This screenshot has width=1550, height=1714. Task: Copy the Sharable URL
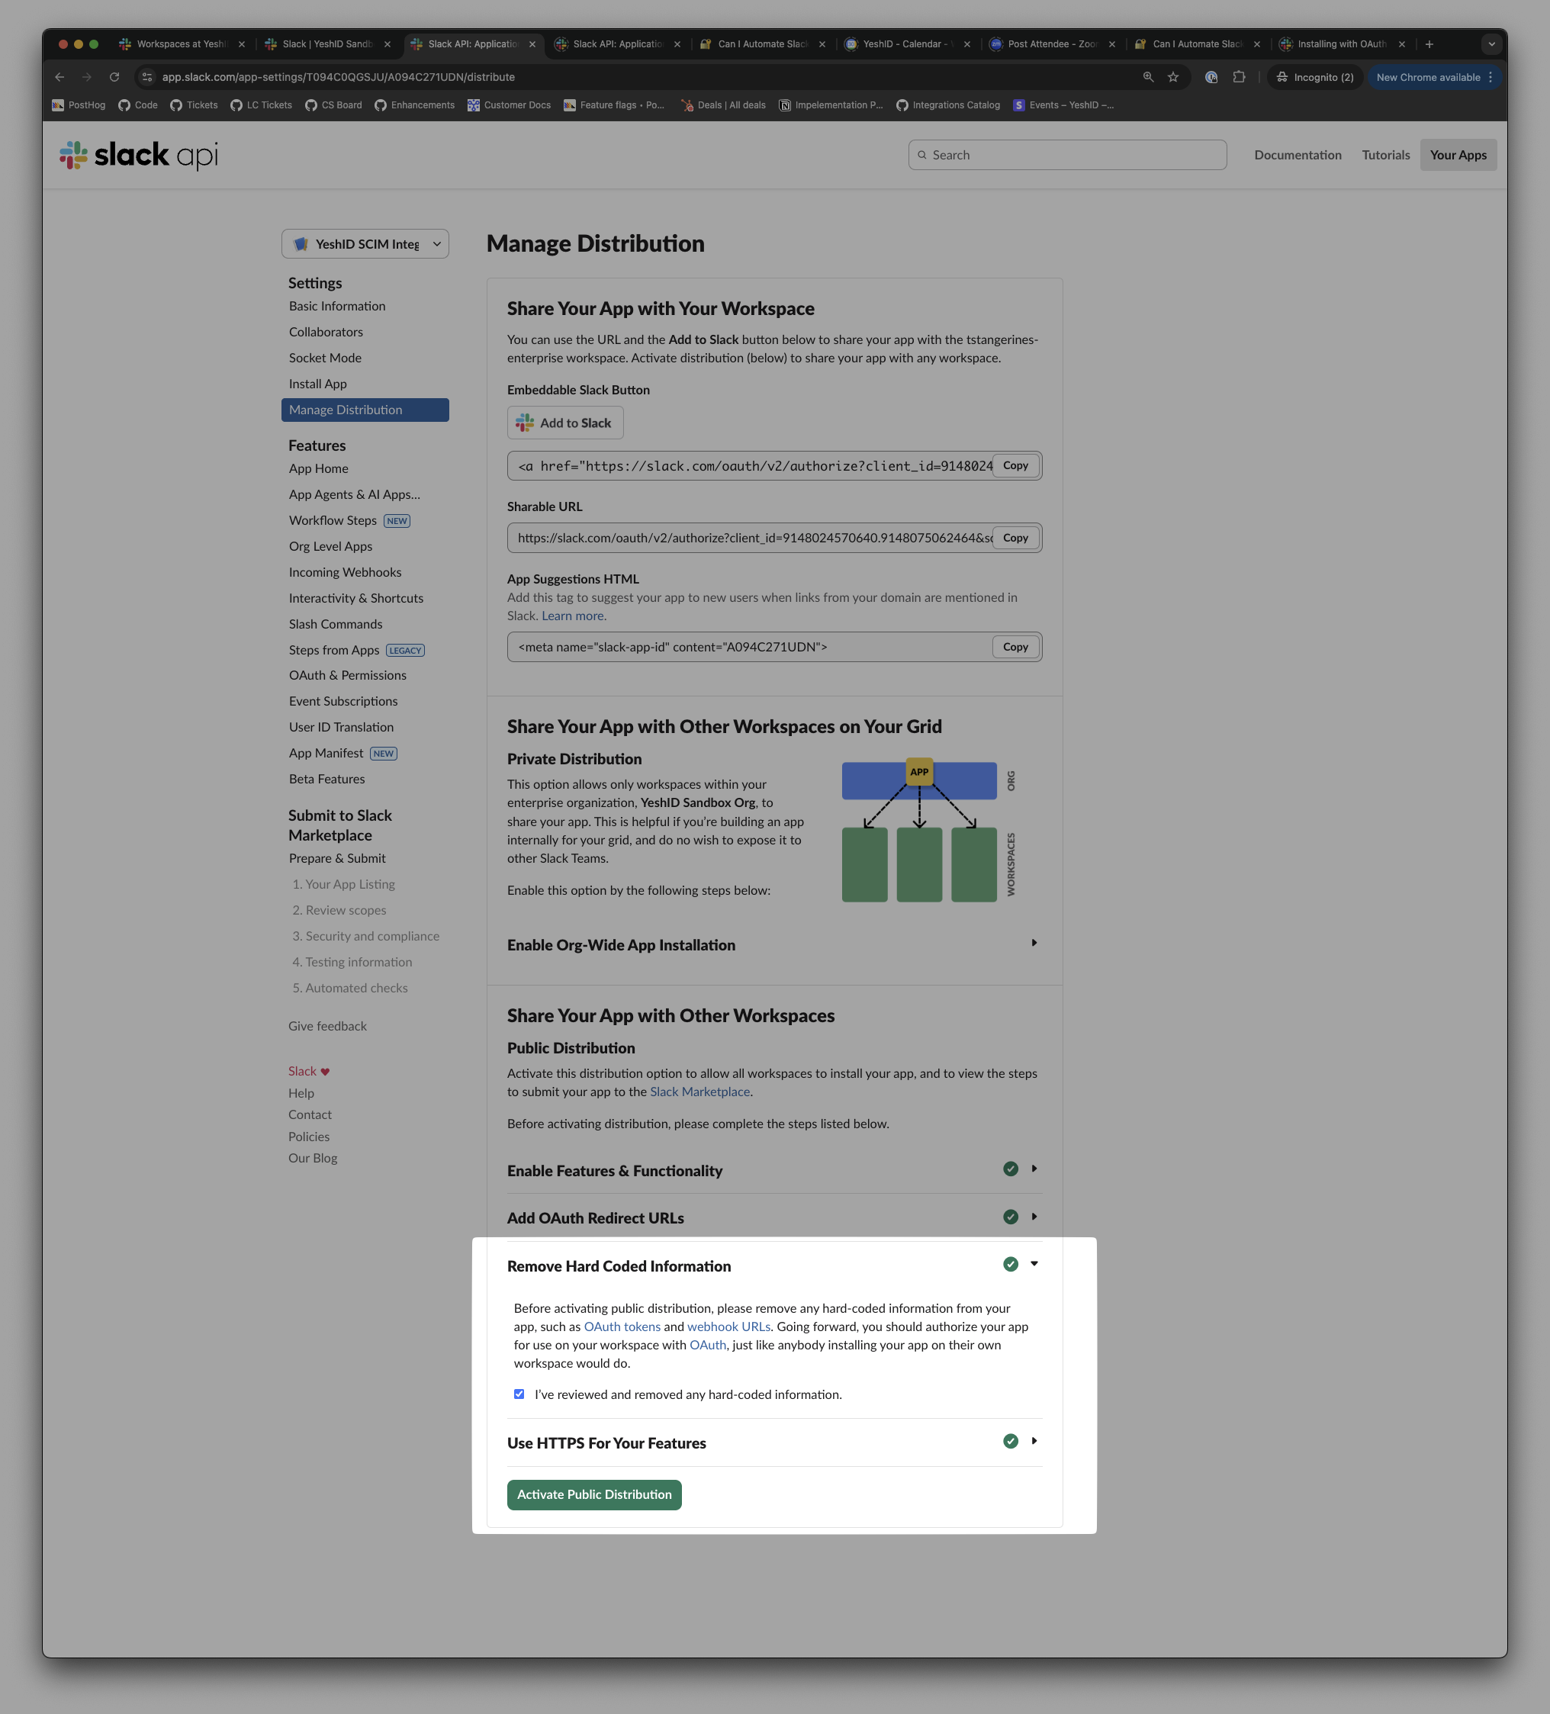(x=1015, y=539)
